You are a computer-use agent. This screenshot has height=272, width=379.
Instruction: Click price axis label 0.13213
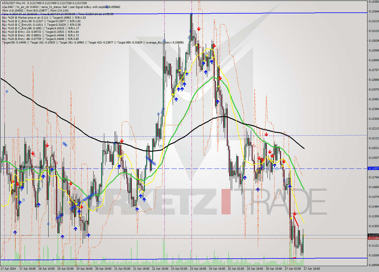pos(374,21)
